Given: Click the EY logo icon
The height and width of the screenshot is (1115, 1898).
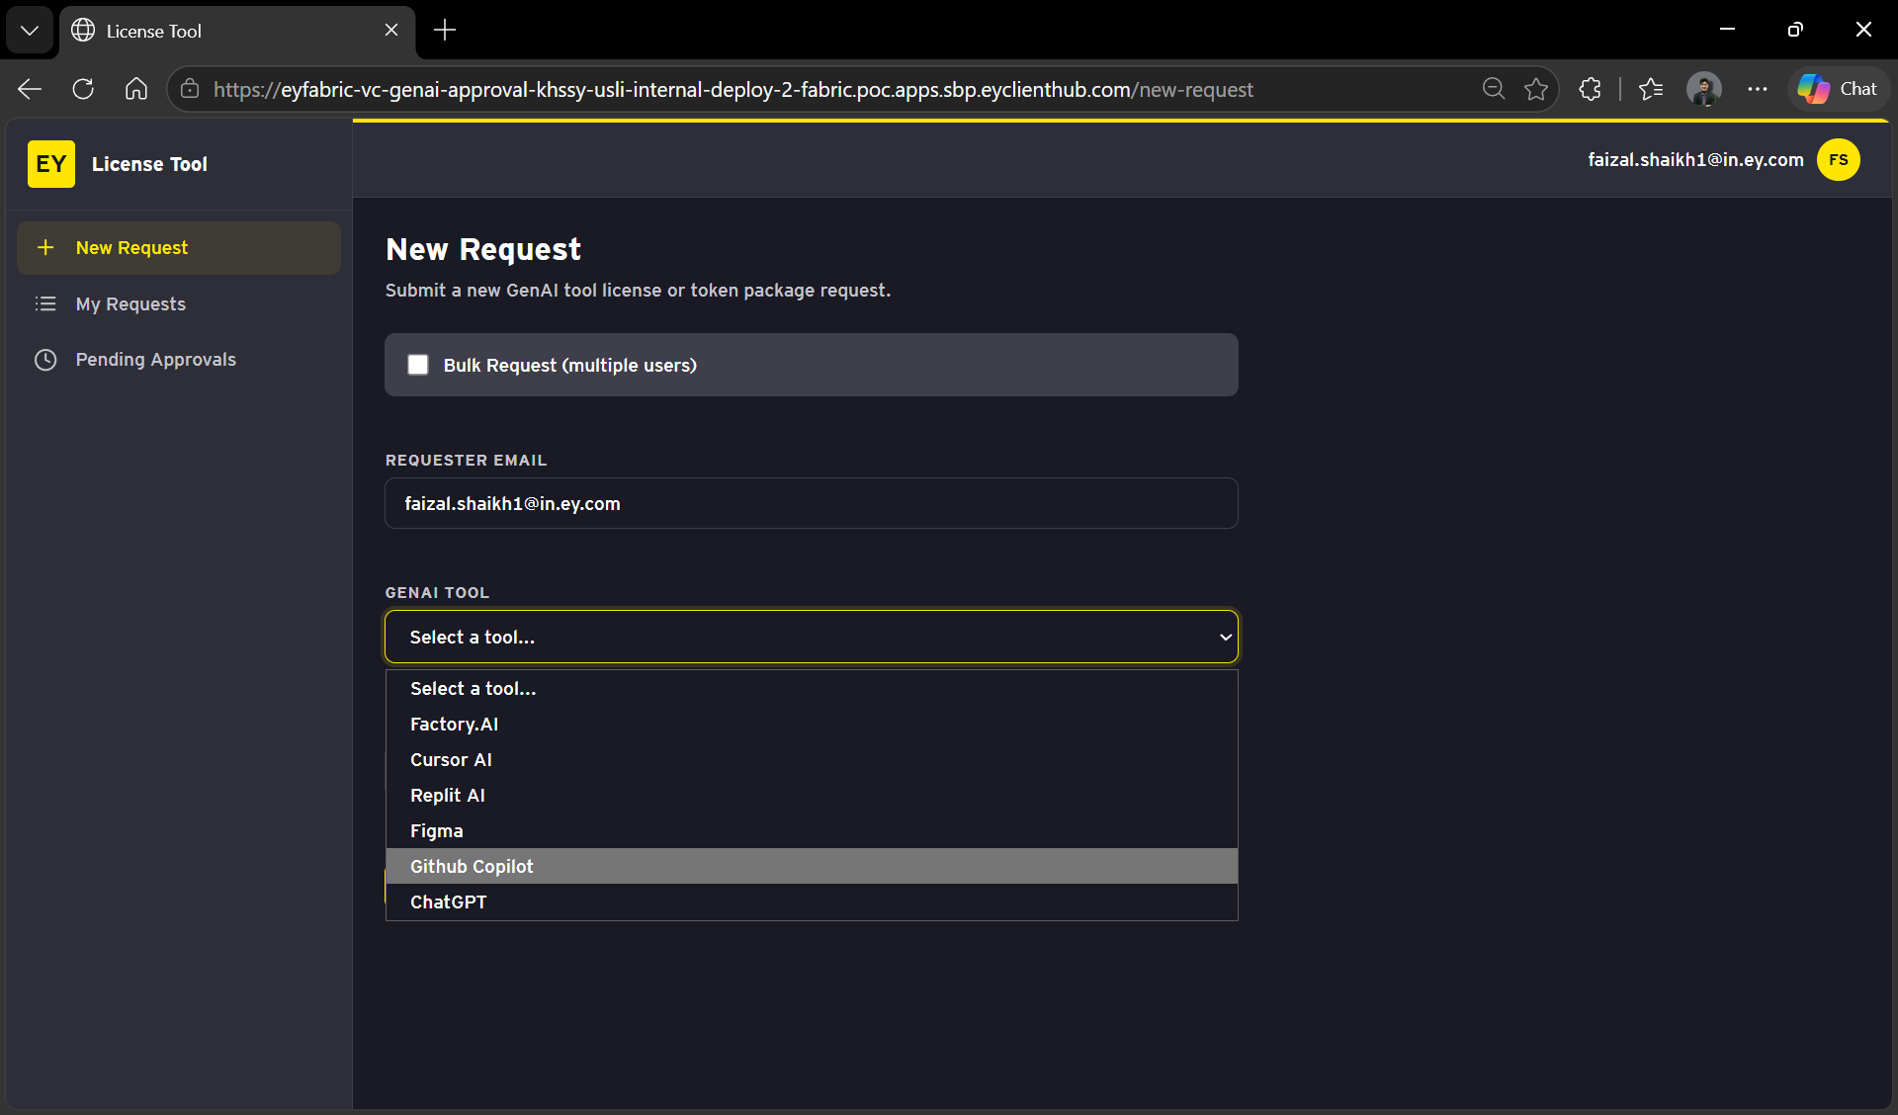Looking at the screenshot, I should pos(51,164).
